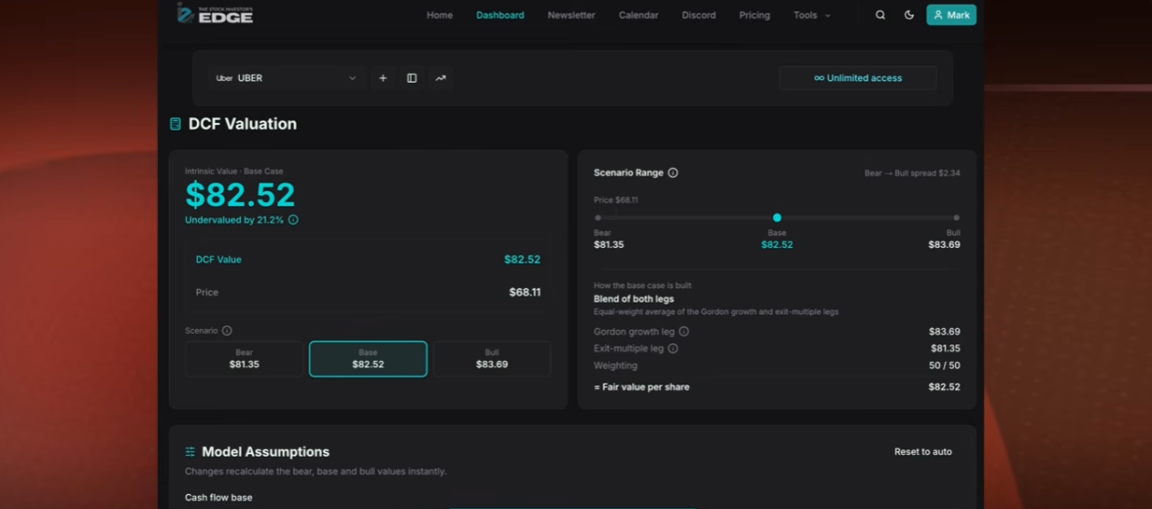The image size is (1152, 509).
Task: Click info icon beside Scenario label
Action: [x=227, y=331]
